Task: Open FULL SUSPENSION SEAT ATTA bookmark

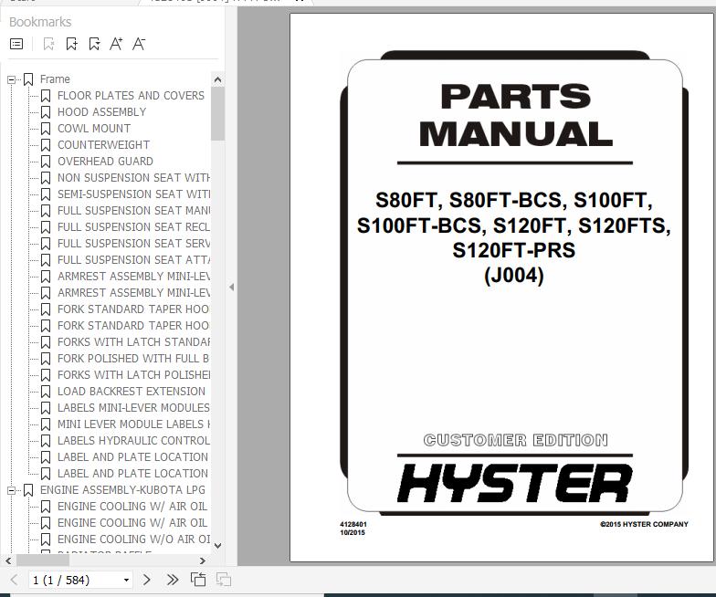Action: coord(133,259)
